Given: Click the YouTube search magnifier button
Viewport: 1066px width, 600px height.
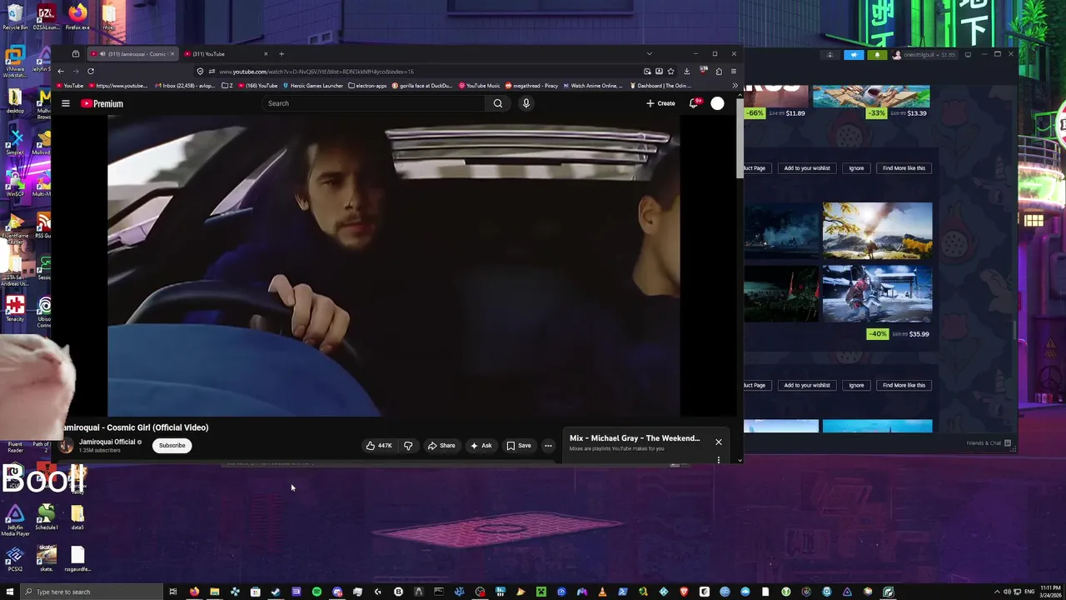Looking at the screenshot, I should point(498,103).
